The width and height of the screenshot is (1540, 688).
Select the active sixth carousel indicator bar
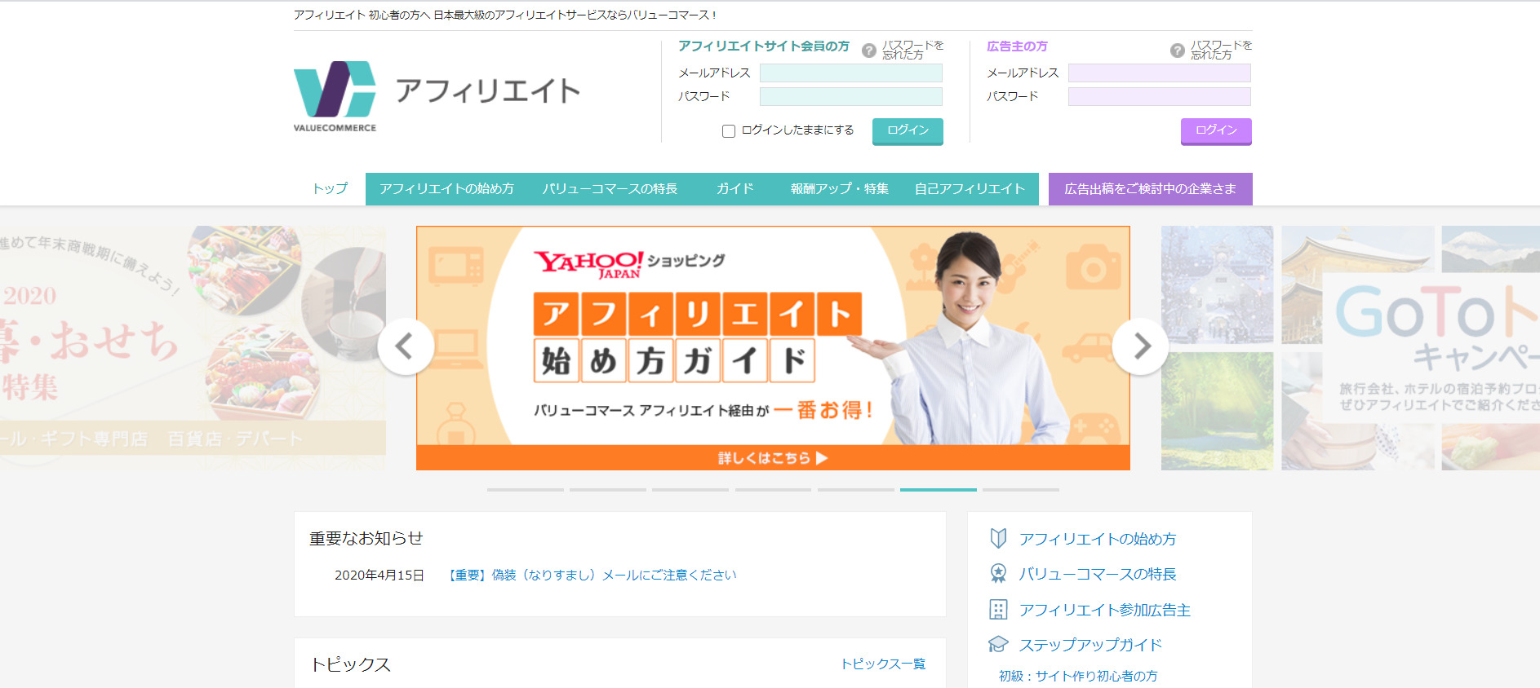tap(939, 490)
